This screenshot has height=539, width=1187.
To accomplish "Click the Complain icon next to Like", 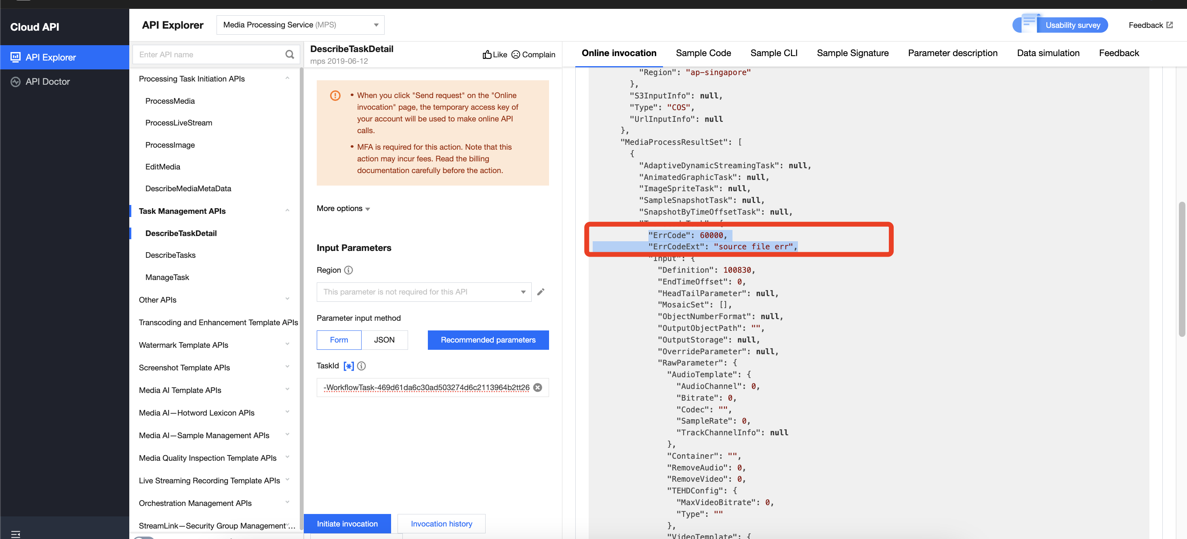I will (516, 54).
